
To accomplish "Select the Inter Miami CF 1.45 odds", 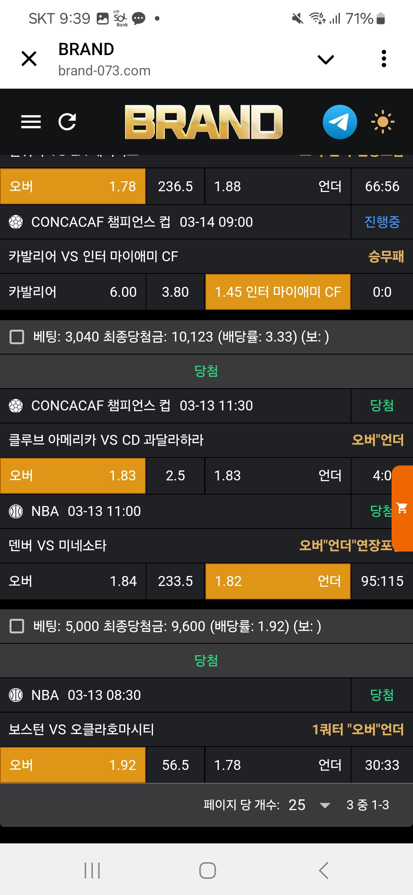I will (278, 292).
